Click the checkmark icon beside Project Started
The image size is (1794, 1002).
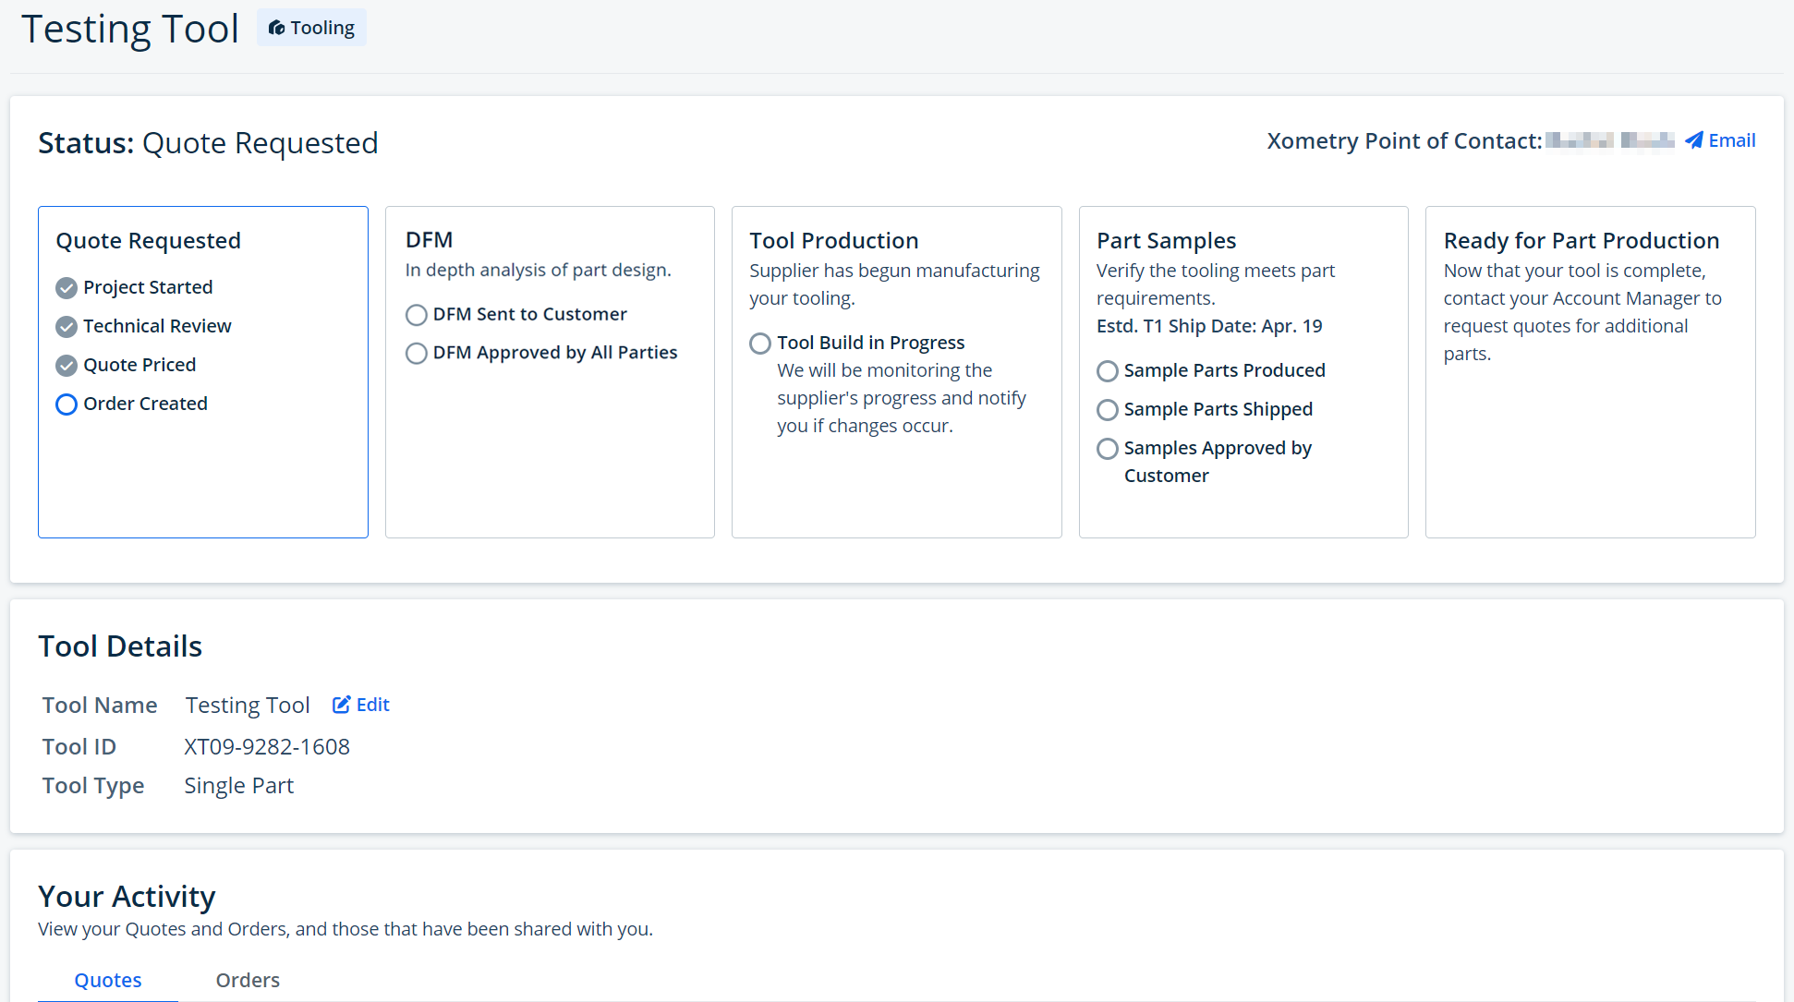(66, 287)
